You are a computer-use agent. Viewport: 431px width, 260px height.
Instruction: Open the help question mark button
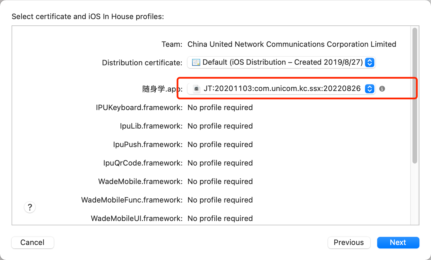coord(30,207)
